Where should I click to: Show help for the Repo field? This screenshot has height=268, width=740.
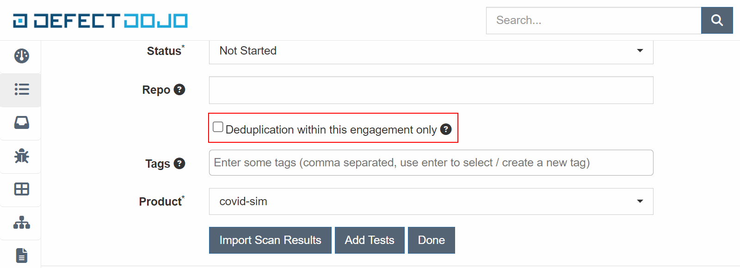[x=179, y=90]
